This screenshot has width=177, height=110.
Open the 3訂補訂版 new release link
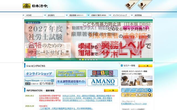[66, 108]
